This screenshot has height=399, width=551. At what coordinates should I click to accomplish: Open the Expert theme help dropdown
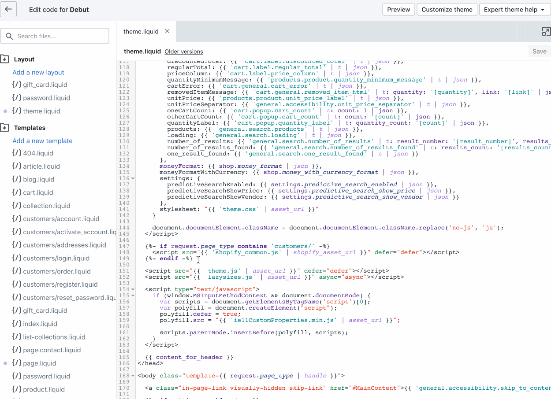(x=514, y=9)
